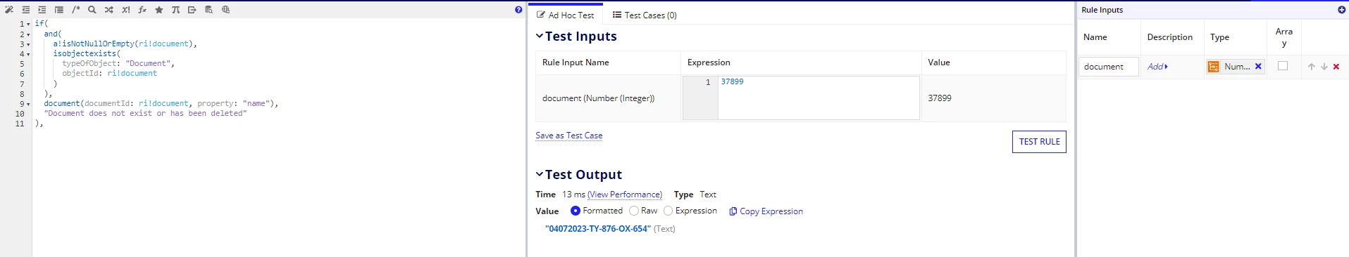The image size is (1349, 257).
Task: Click the search magnifier icon in editor toolbar
Action: pos(92,10)
